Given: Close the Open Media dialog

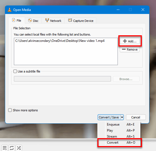Looking at the screenshot, I should click(143, 10).
